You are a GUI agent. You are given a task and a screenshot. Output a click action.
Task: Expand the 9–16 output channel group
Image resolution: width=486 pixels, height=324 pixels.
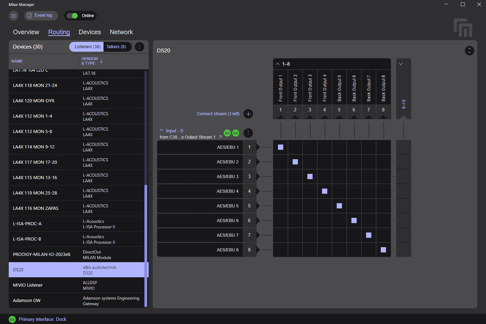[x=401, y=64]
